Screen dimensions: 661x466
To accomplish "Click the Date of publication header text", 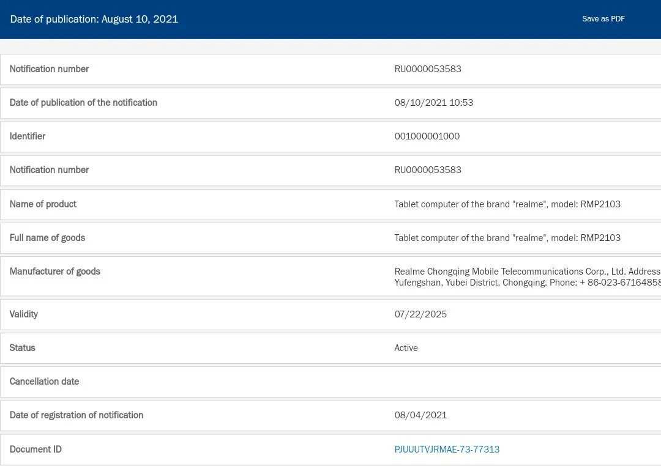I will (x=94, y=20).
